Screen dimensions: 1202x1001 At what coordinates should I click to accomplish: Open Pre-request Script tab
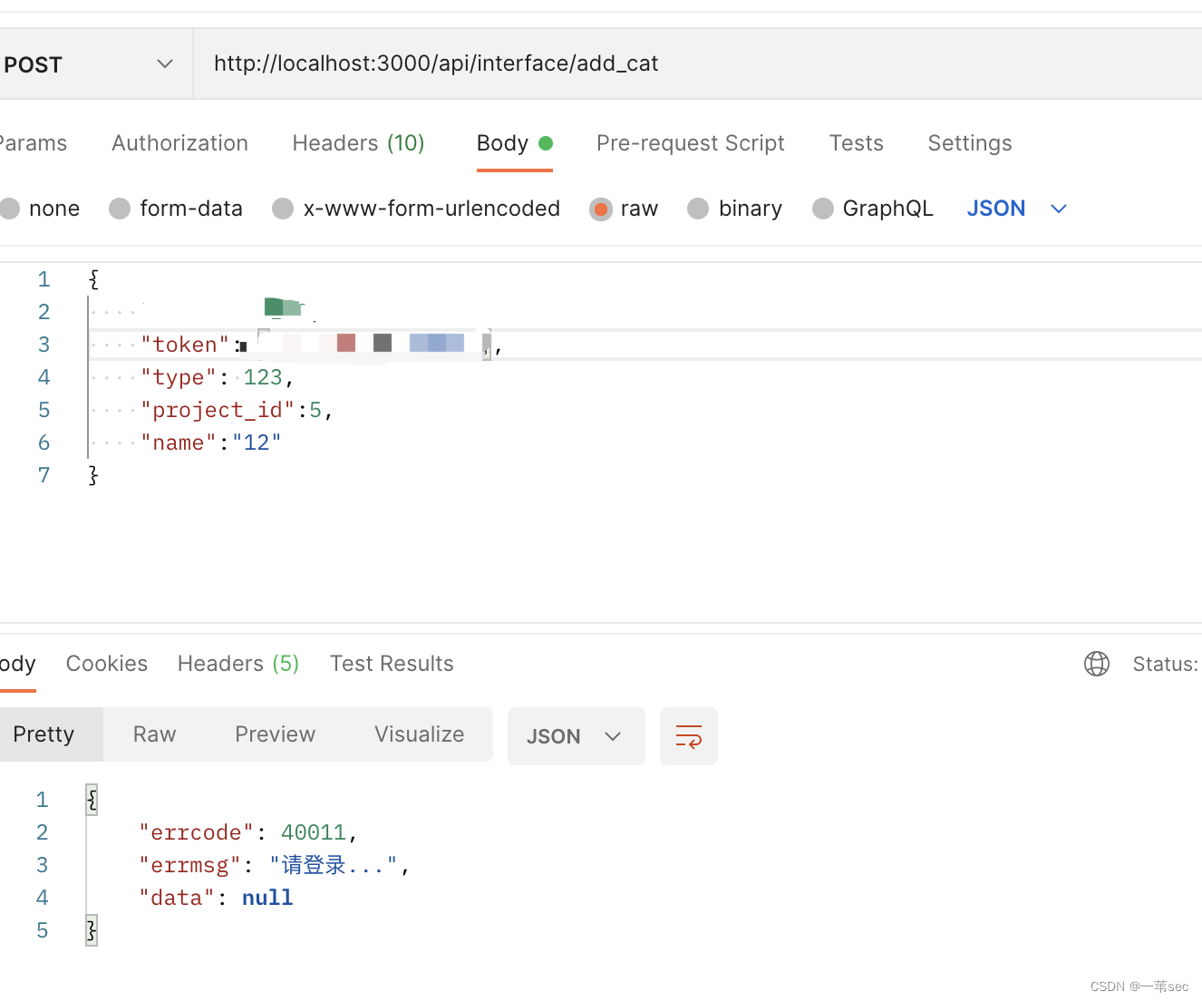pyautogui.click(x=690, y=143)
